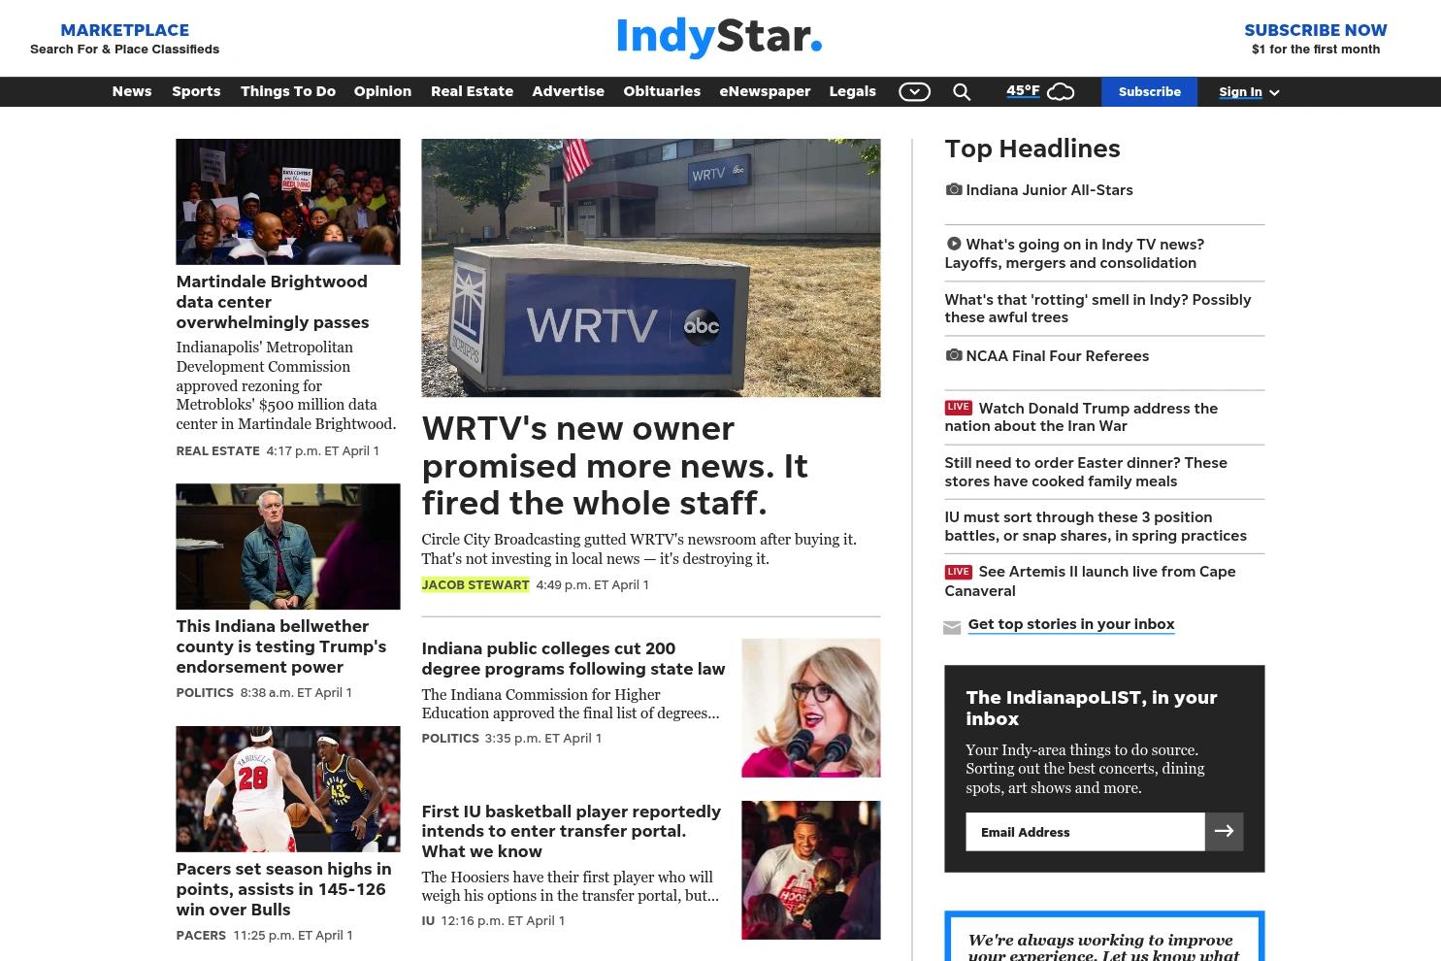
Task: Open the Sign In dropdown
Action: [1249, 92]
